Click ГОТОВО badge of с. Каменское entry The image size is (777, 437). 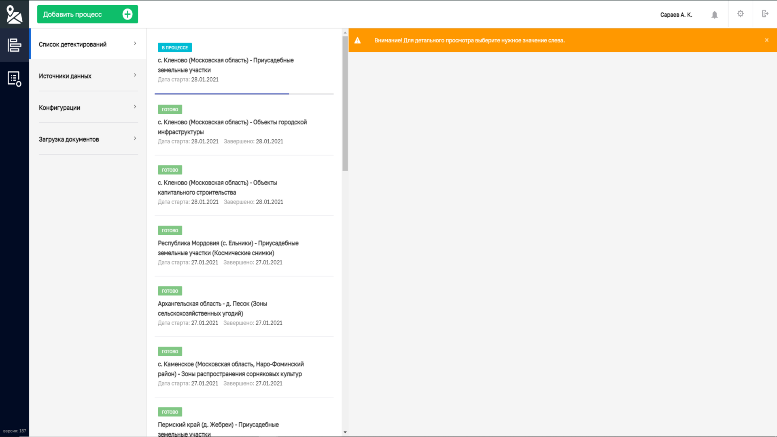coord(170,352)
